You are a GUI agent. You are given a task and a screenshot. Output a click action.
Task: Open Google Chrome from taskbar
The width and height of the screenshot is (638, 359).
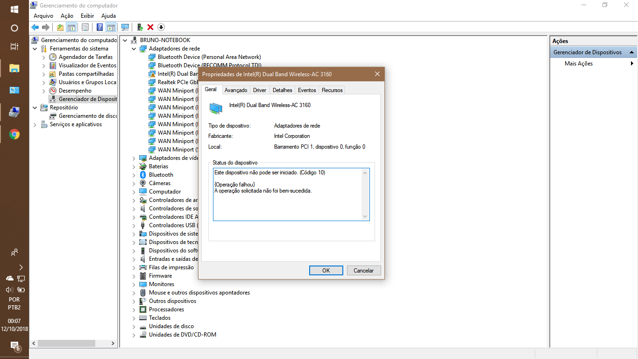[x=14, y=135]
